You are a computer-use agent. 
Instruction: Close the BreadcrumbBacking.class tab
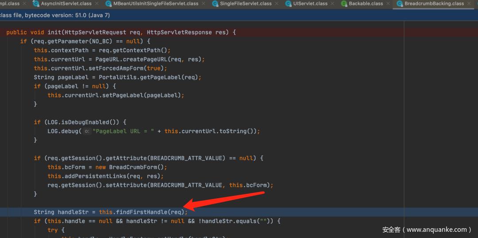[470, 4]
